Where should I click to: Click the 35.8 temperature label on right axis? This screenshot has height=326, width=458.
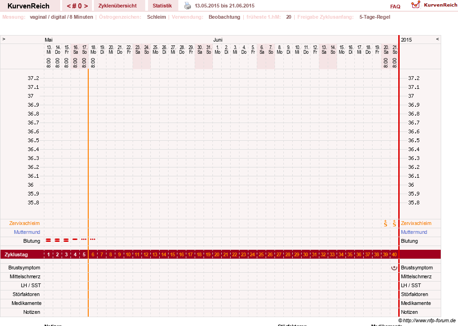pos(414,203)
